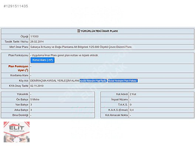Click the Plan Fonksiyonu label
The height and width of the screenshot is (146, 195).
click(18, 55)
